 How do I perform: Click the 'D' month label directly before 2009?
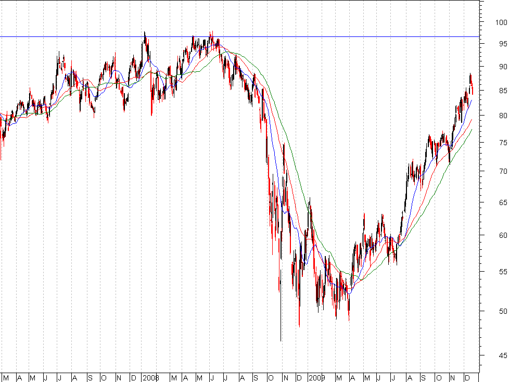coord(299,378)
